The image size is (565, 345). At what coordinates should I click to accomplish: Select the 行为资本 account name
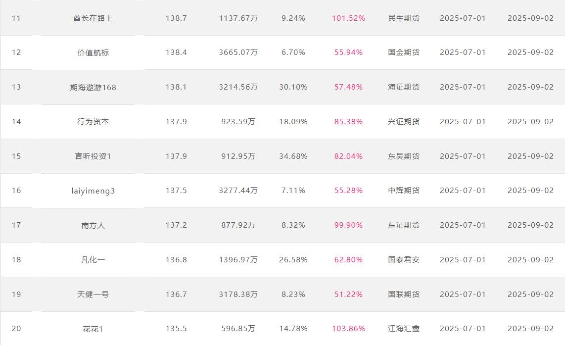tap(93, 121)
